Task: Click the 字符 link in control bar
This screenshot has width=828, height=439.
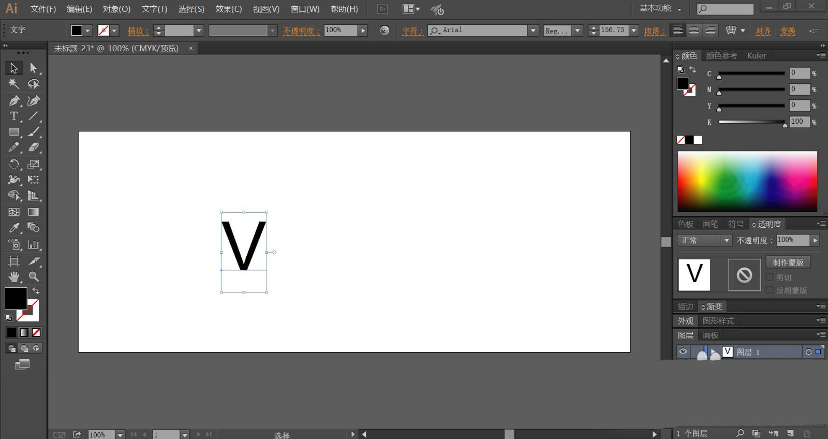Action: pyautogui.click(x=412, y=31)
